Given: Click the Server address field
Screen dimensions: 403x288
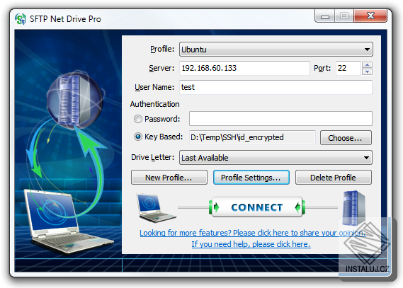Looking at the screenshot, I should tap(244, 68).
